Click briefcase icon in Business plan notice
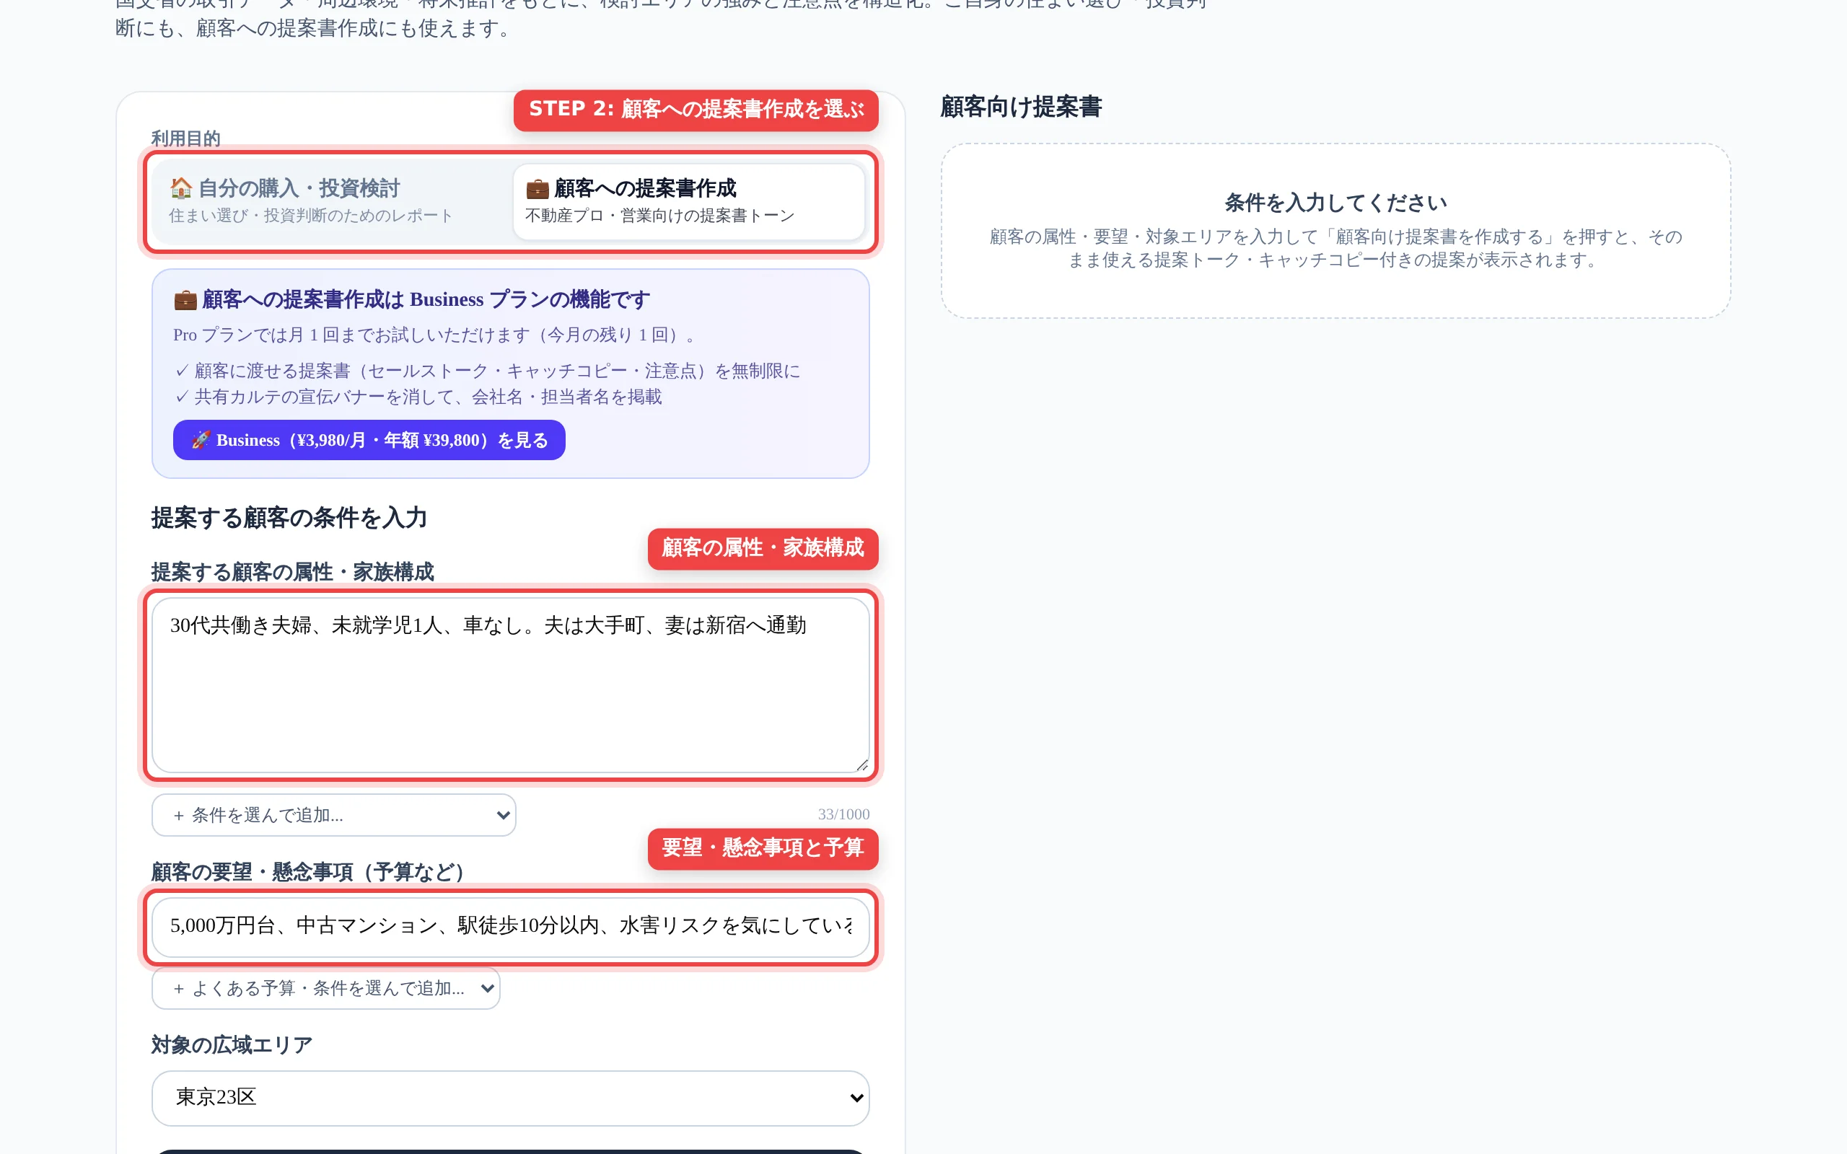This screenshot has height=1154, width=1847. pos(185,300)
